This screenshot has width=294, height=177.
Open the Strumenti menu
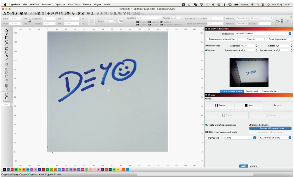point(46,5)
